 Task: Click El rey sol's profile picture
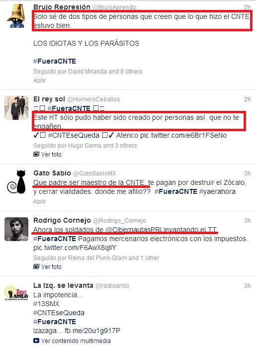click(x=16, y=108)
